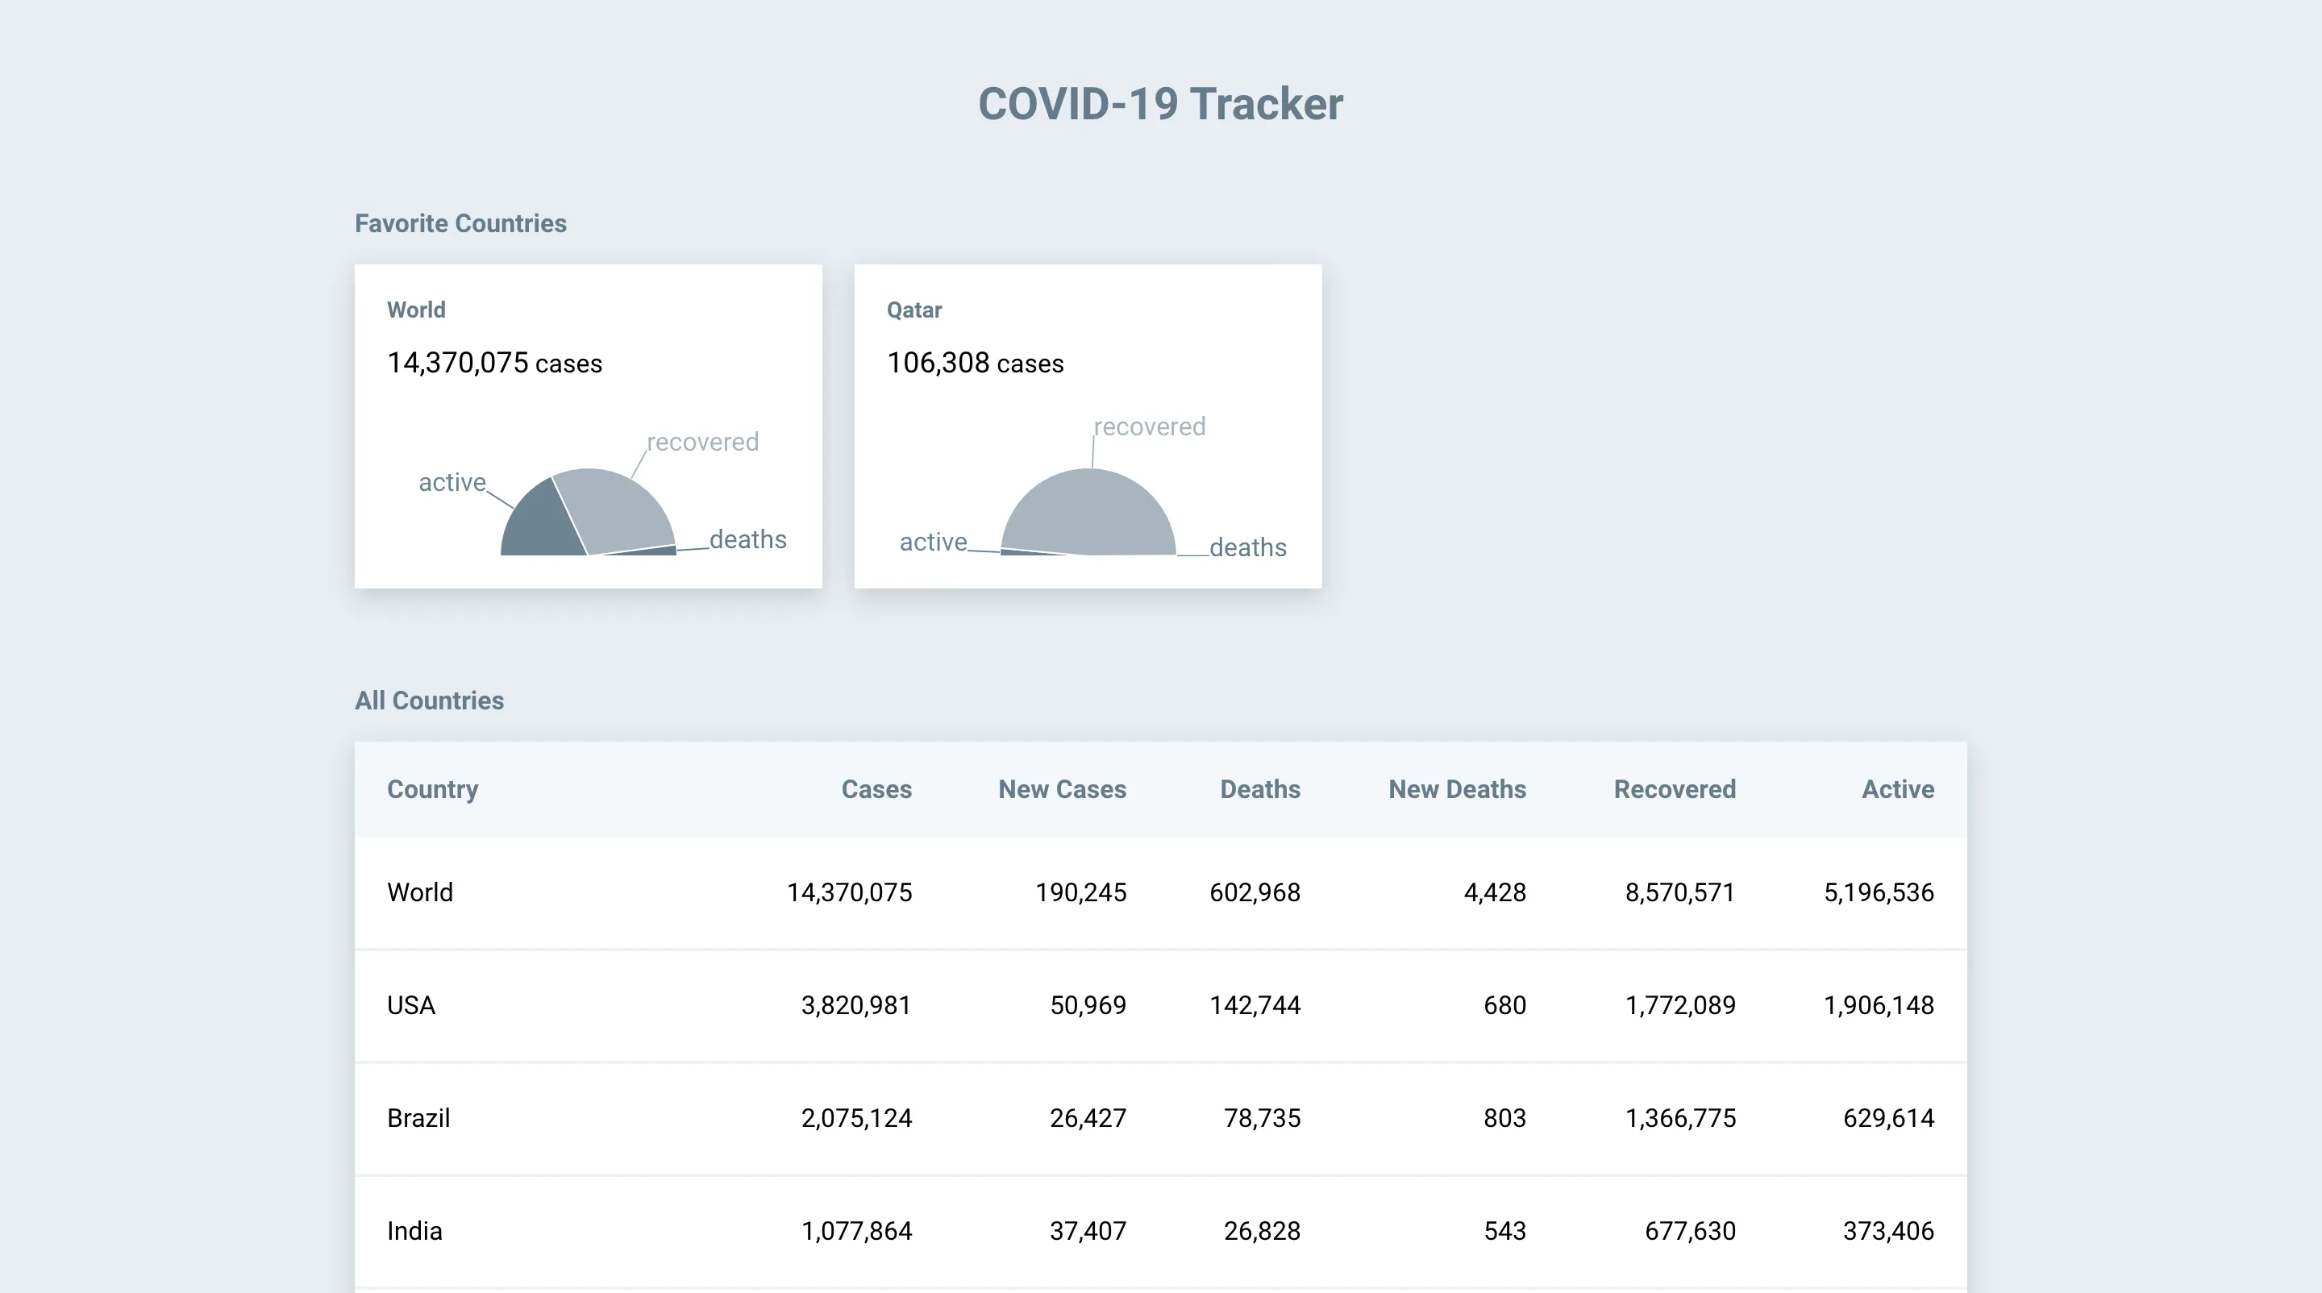Viewport: 2322px width, 1293px height.
Task: Click the deaths label on Qatar's chart
Action: [x=1247, y=547]
